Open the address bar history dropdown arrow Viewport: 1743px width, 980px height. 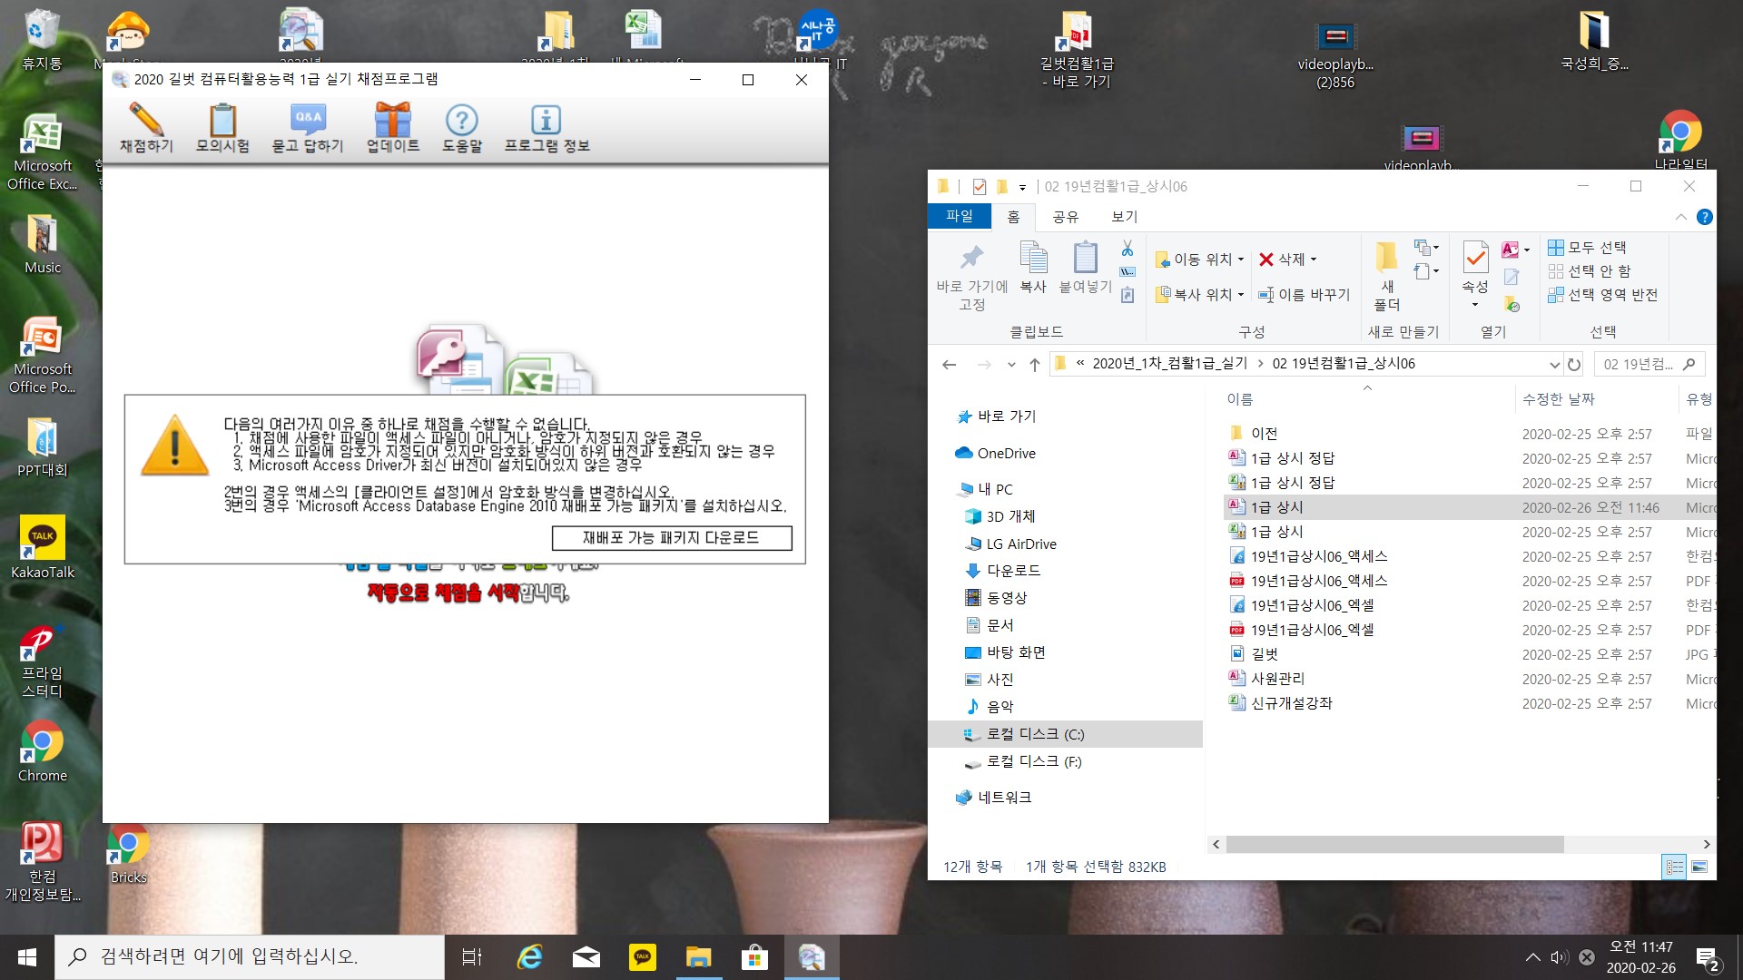1554,364
